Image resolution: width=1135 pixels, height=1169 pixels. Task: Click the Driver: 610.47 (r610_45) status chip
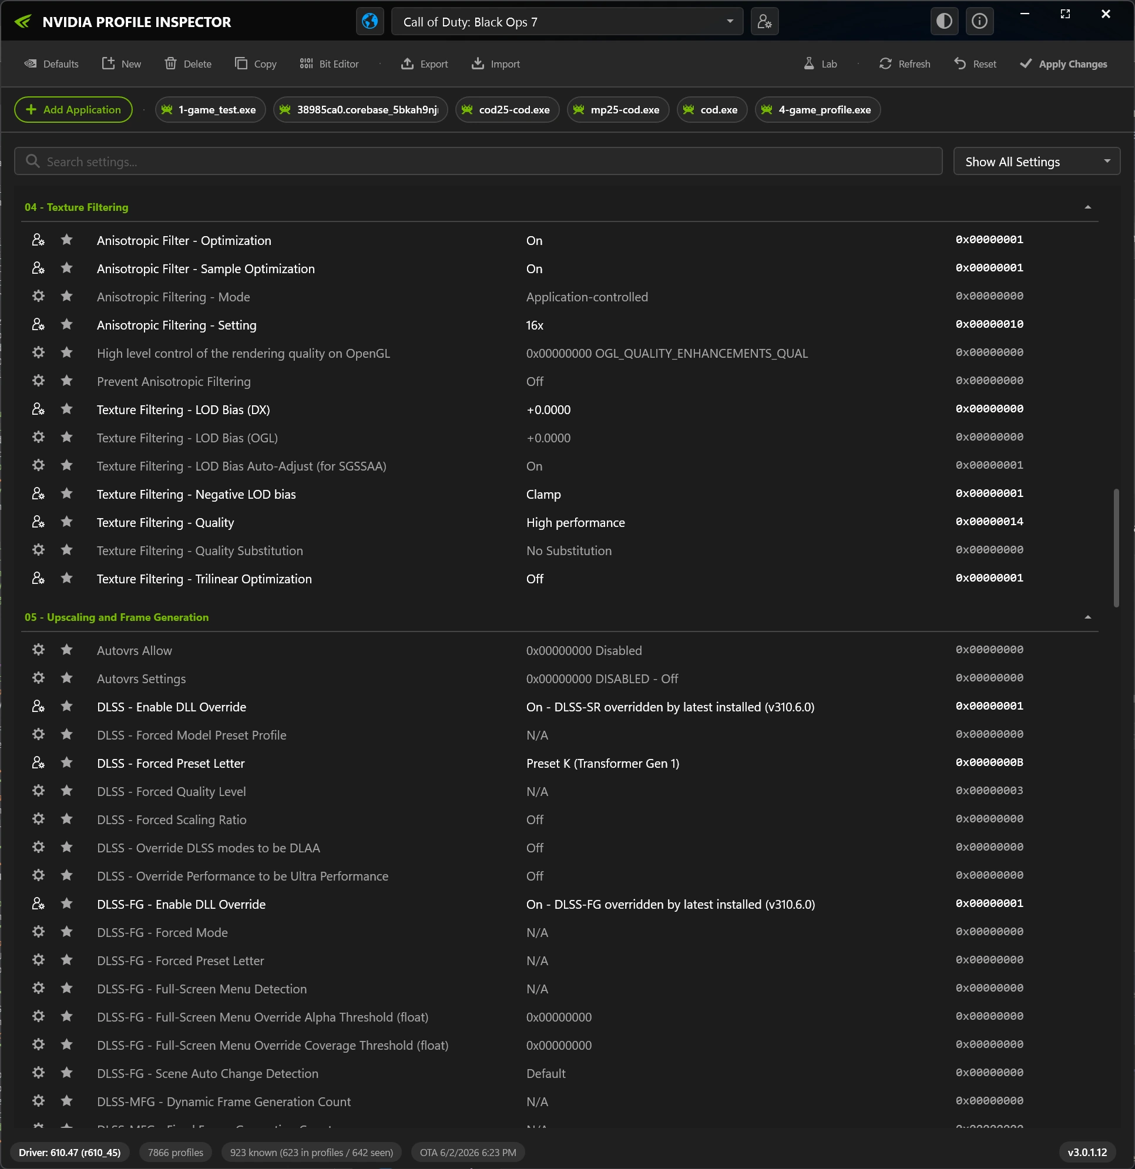70,1153
